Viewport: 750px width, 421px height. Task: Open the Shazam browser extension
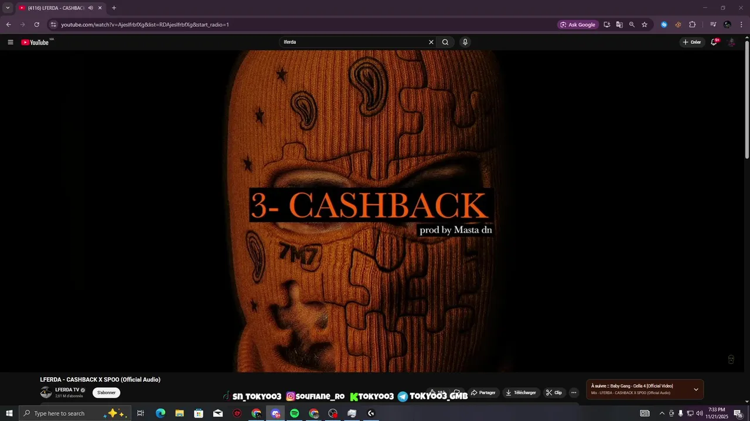tap(664, 25)
